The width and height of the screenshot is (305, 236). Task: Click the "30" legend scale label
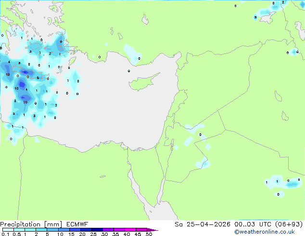click(x=104, y=234)
